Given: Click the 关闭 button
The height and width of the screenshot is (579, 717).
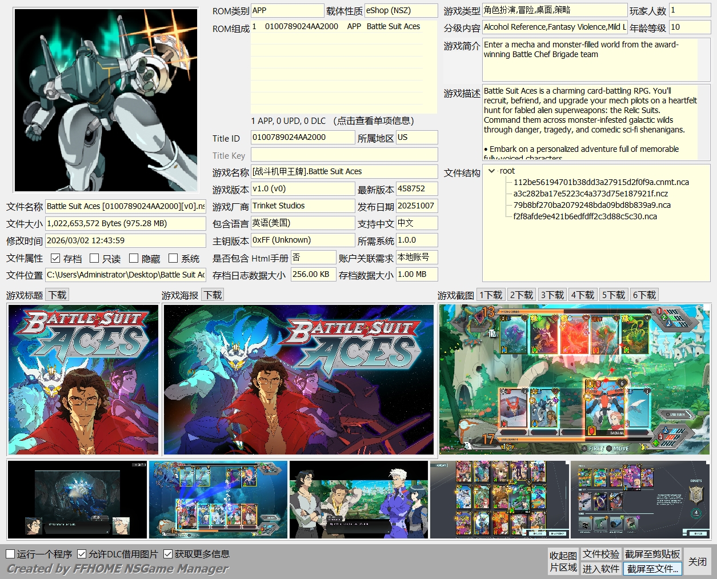Looking at the screenshot, I should (x=698, y=561).
